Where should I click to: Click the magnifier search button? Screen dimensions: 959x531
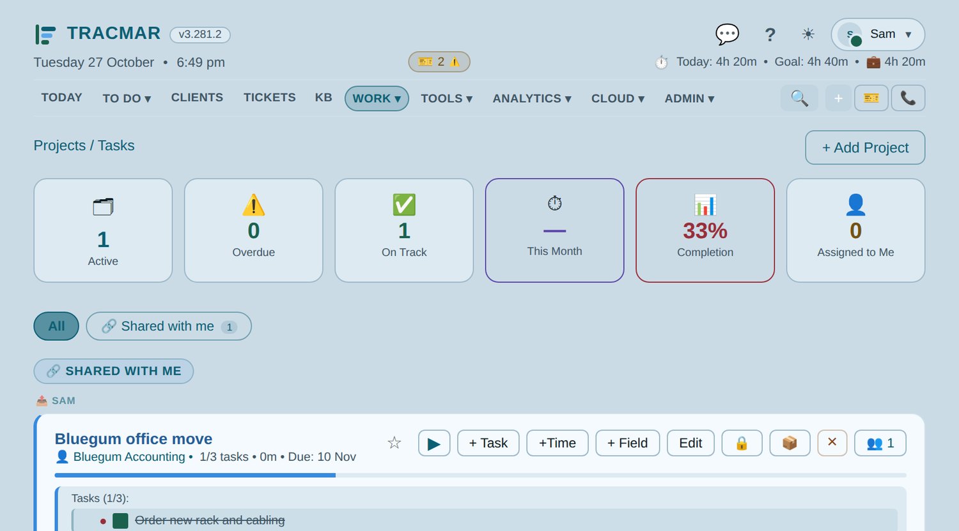tap(799, 98)
